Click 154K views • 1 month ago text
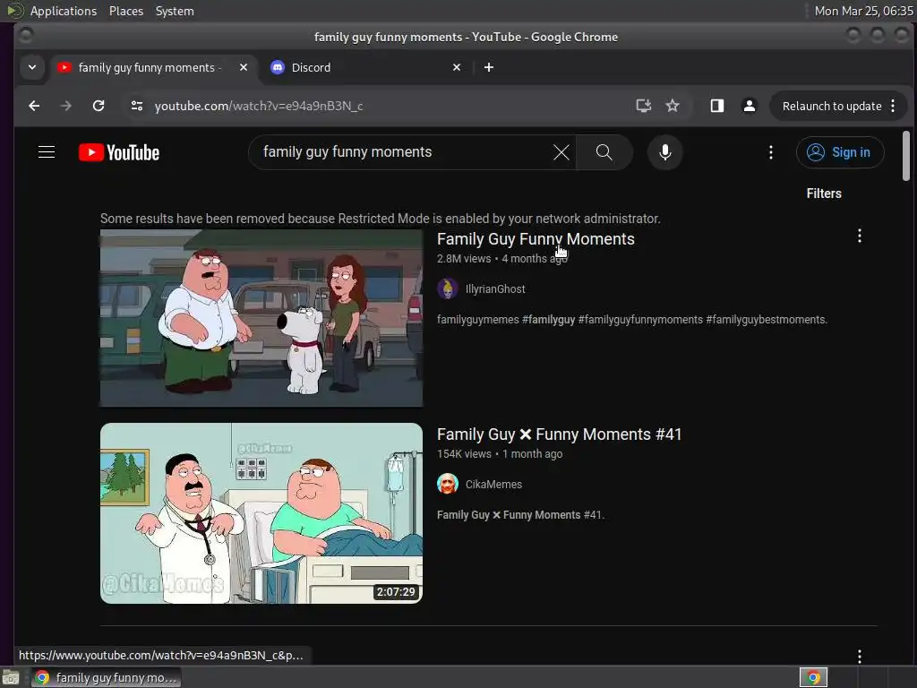The height and width of the screenshot is (688, 917). 500,454
